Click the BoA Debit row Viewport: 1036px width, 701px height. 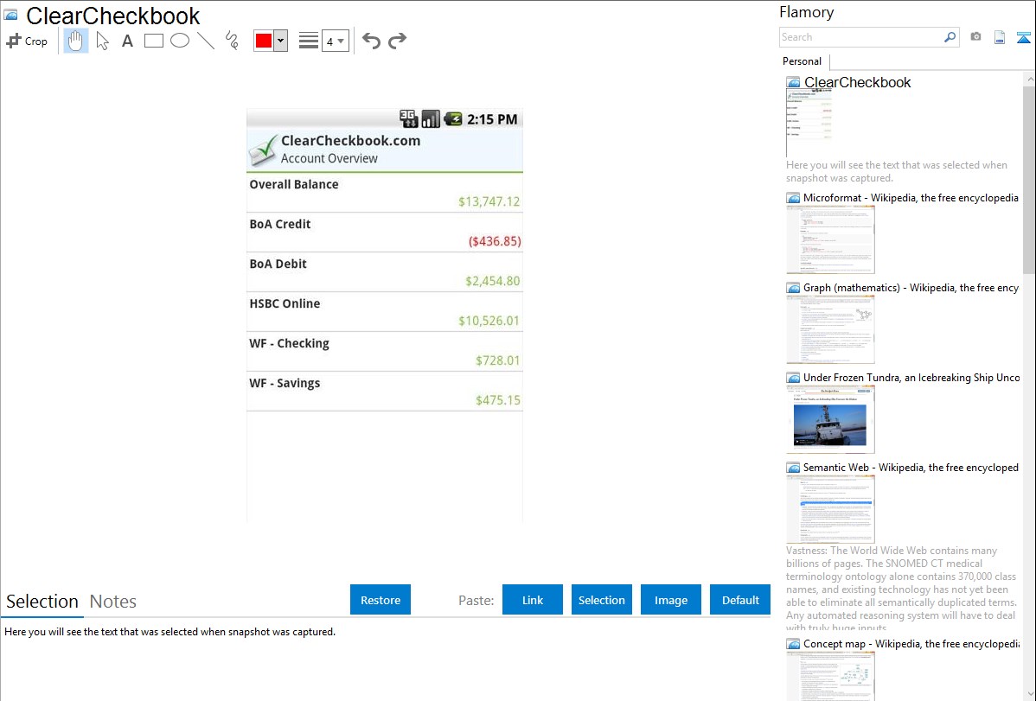[x=385, y=272]
